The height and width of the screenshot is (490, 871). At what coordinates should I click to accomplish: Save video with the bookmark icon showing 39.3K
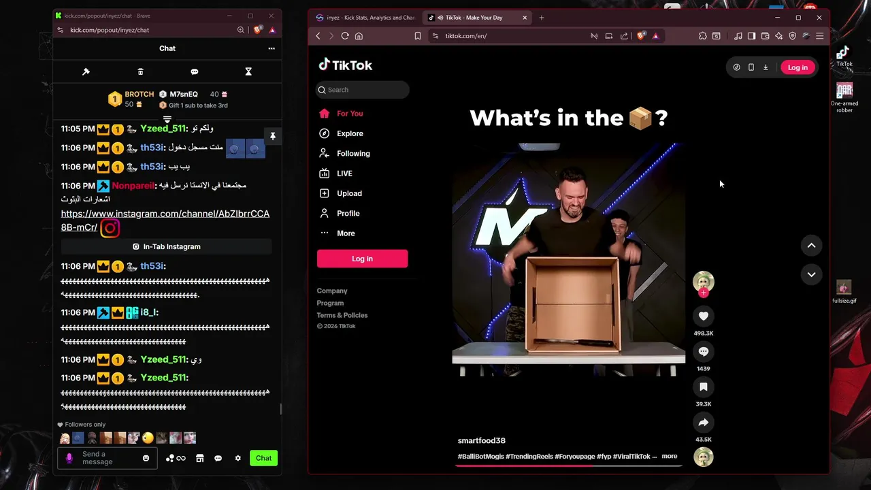pyautogui.click(x=704, y=387)
